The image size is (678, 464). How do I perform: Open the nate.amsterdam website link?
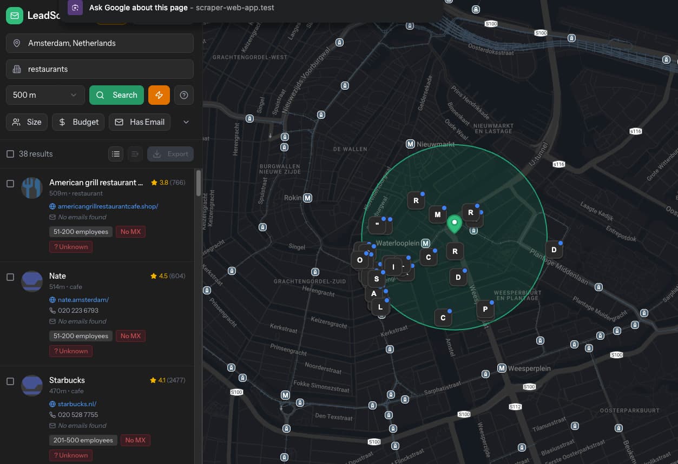pos(83,299)
